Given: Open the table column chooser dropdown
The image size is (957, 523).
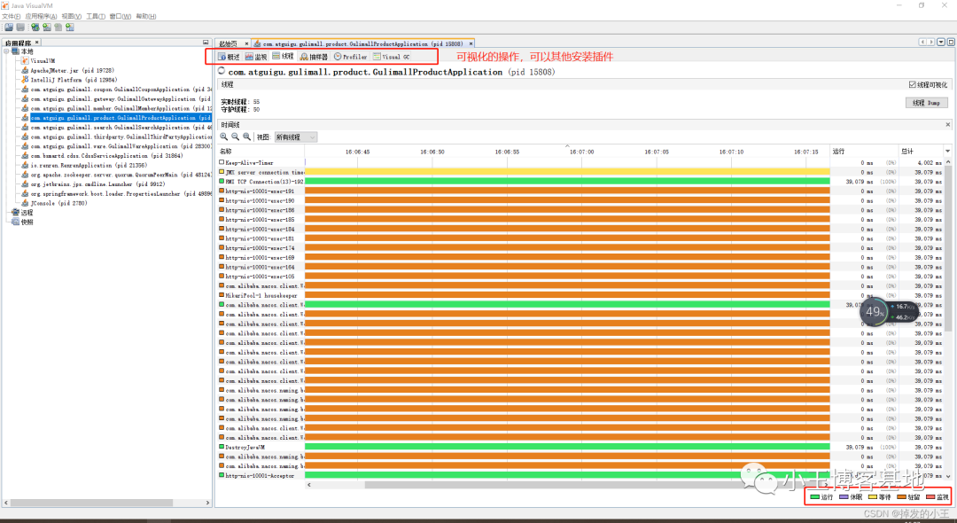Looking at the screenshot, I should pos(948,152).
